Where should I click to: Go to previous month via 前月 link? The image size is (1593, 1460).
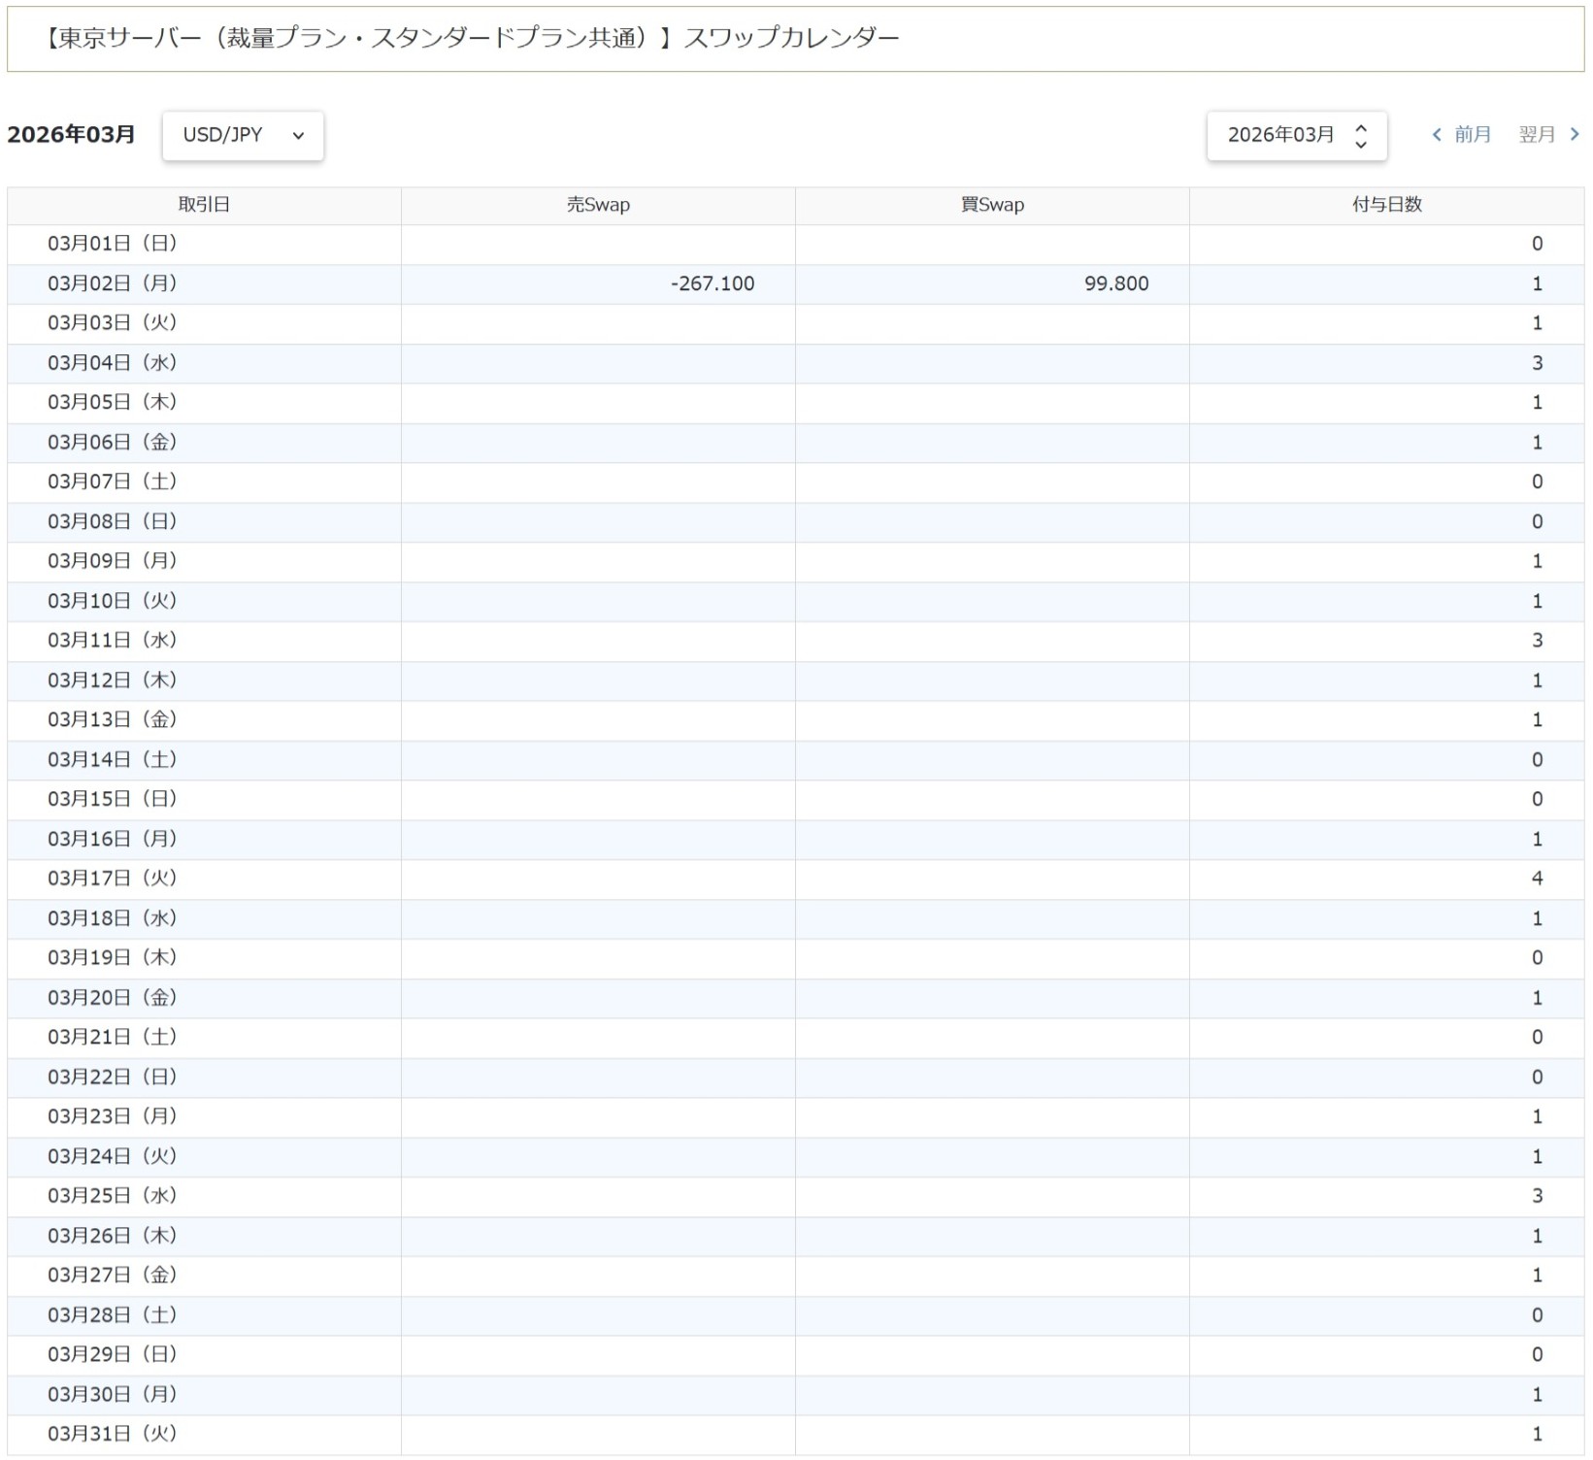(1461, 135)
